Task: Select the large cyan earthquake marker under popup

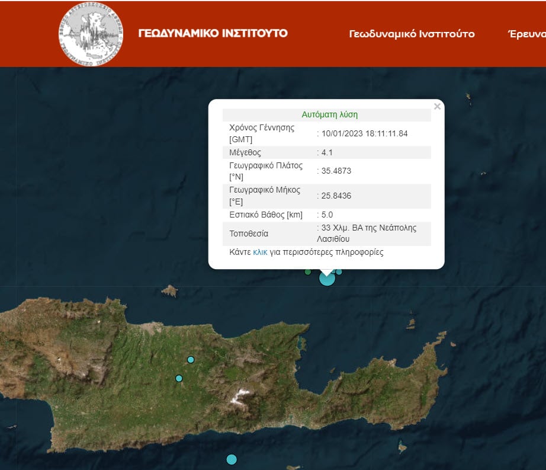Action: (327, 279)
